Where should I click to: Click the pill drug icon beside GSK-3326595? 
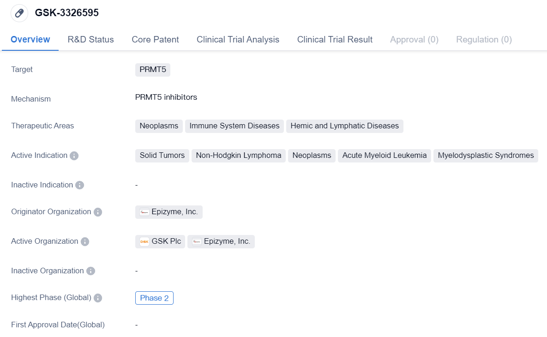19,13
